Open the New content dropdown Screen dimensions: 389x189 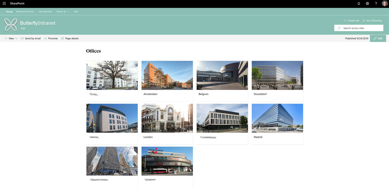[x=11, y=38]
